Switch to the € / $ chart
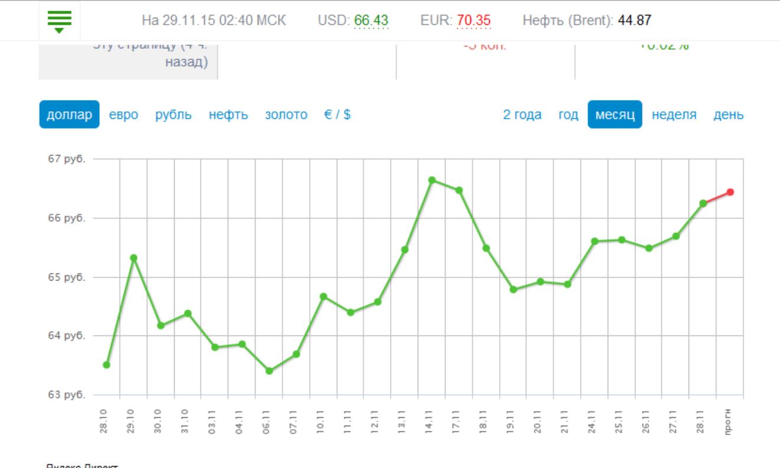Screen dimensions: 780x468 337,114
